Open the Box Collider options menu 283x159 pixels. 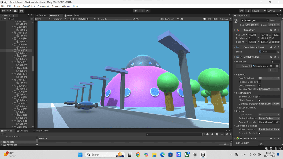pos(279,139)
